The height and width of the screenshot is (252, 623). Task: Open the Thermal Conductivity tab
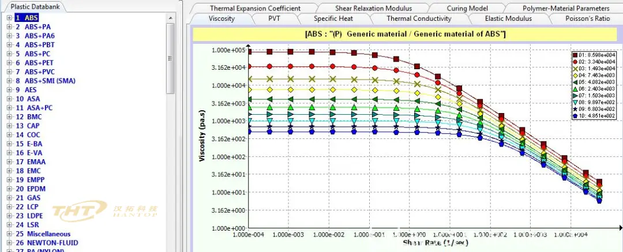click(x=419, y=18)
